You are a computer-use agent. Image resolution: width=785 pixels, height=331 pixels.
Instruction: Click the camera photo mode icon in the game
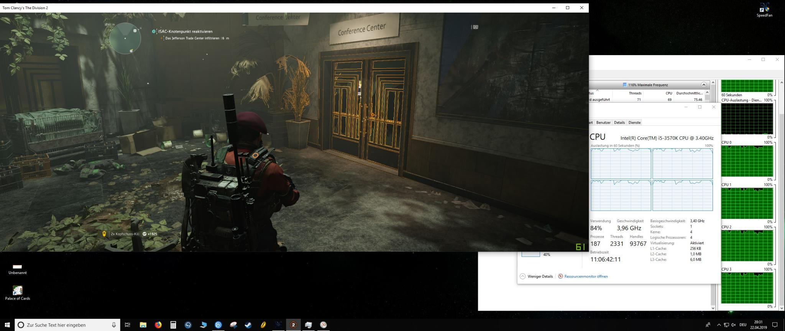(475, 27)
